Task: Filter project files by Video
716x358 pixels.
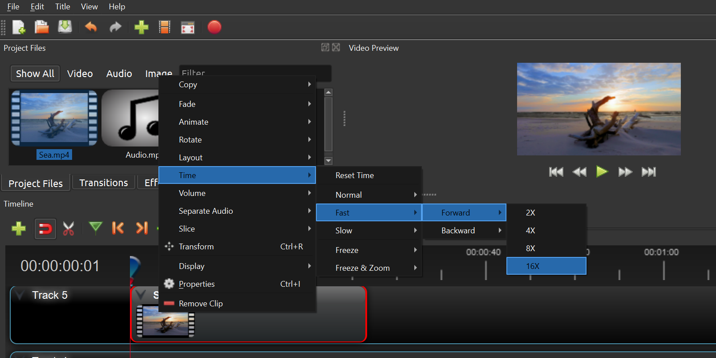Action: (80, 73)
